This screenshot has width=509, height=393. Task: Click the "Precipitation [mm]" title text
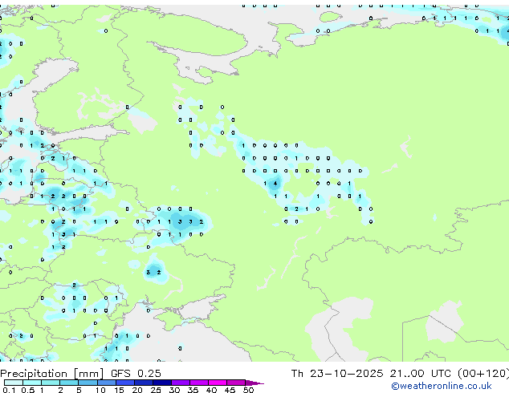click(52, 374)
